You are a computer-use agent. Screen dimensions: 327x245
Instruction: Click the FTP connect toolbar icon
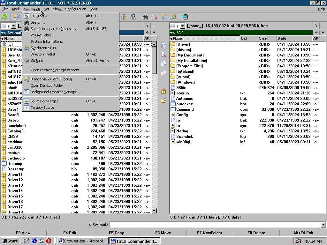(124, 17)
